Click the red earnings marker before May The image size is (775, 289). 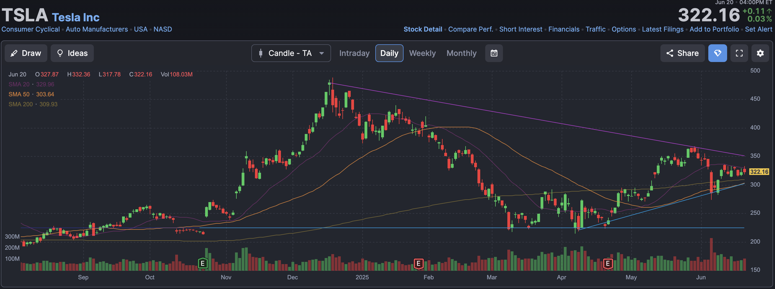[x=608, y=264]
